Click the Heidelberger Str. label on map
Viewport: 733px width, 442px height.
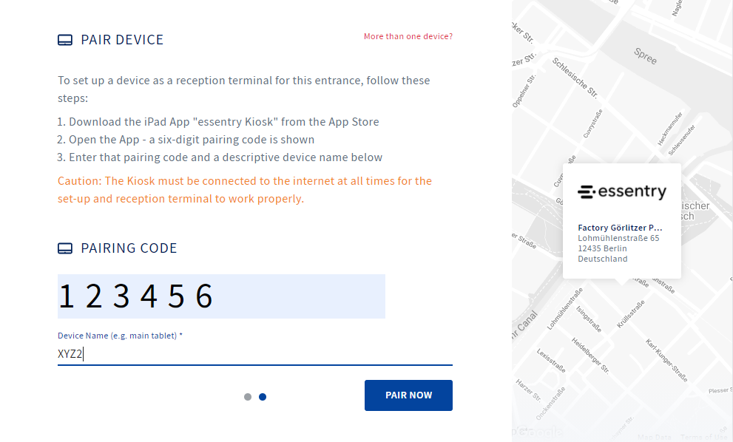[590, 356]
